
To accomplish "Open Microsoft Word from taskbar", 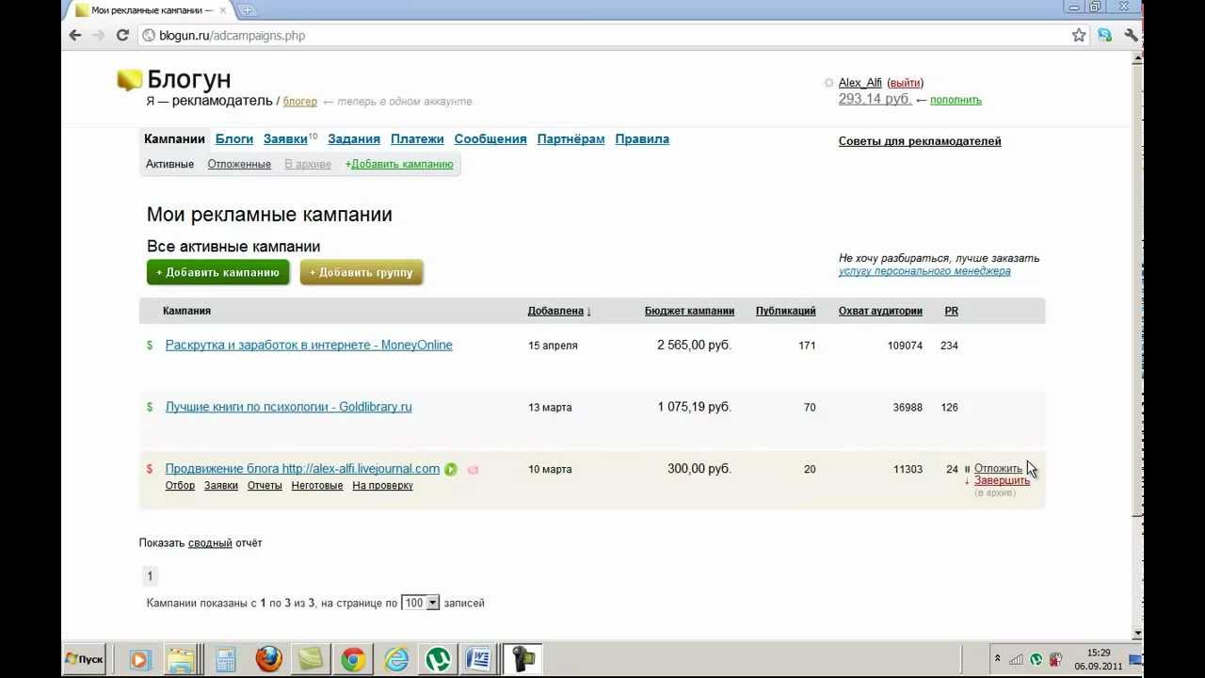I will pyautogui.click(x=478, y=659).
